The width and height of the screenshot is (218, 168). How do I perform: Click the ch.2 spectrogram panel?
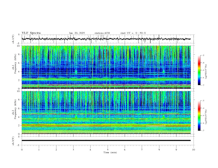click(x=106, y=113)
